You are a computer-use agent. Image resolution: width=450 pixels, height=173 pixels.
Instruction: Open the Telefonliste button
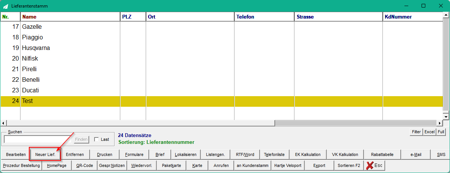pyautogui.click(x=274, y=154)
